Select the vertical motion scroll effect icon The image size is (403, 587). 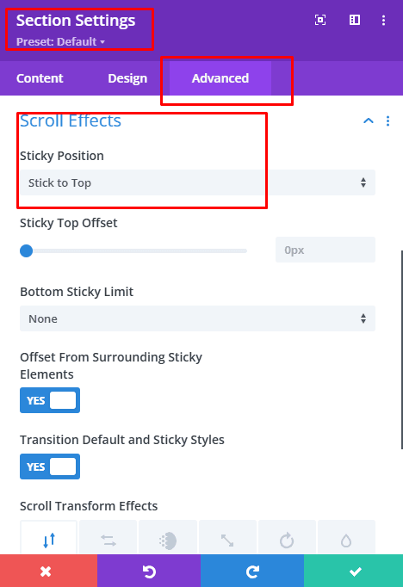point(49,538)
